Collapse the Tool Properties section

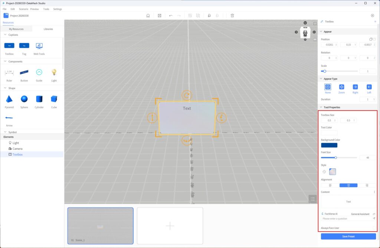(321, 108)
